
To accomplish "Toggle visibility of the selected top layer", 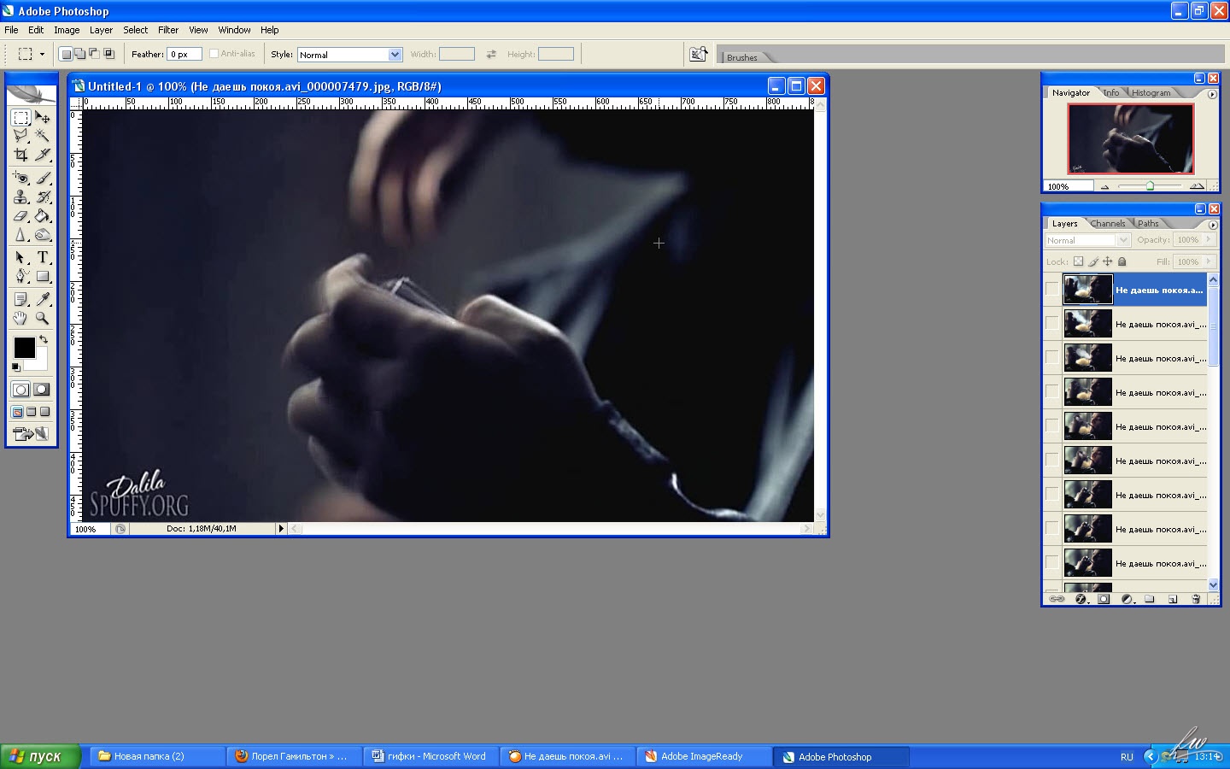I will (1051, 290).
